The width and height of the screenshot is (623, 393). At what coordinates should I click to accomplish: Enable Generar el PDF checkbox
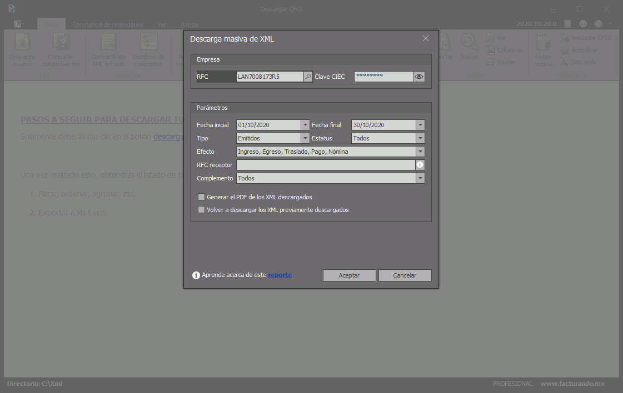[202, 197]
